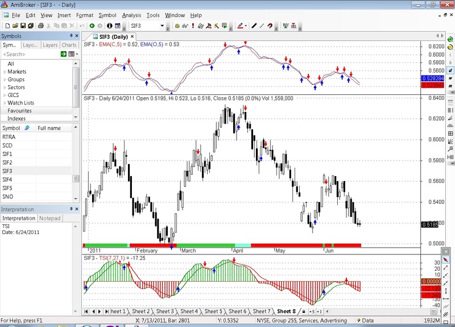455x327 pixels.
Task: Switch to Sheet 4 tab
Action: pos(189,312)
